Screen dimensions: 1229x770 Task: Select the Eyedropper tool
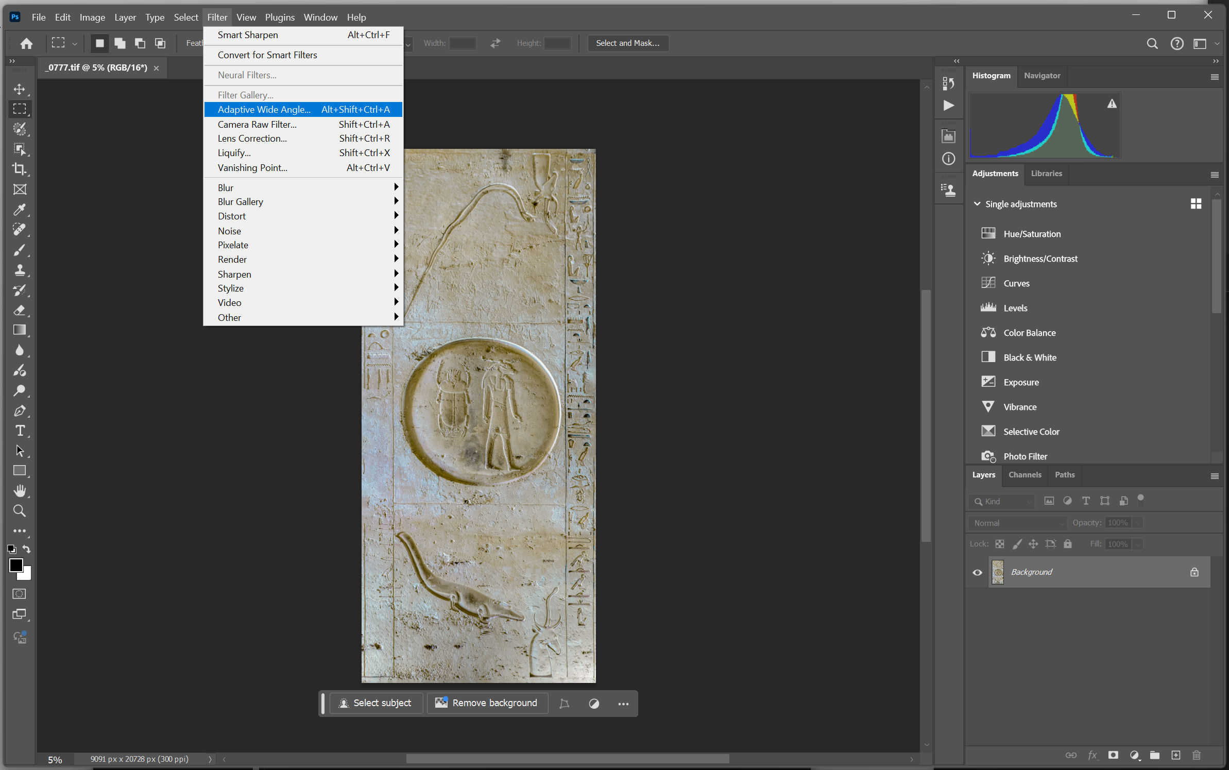pos(20,209)
